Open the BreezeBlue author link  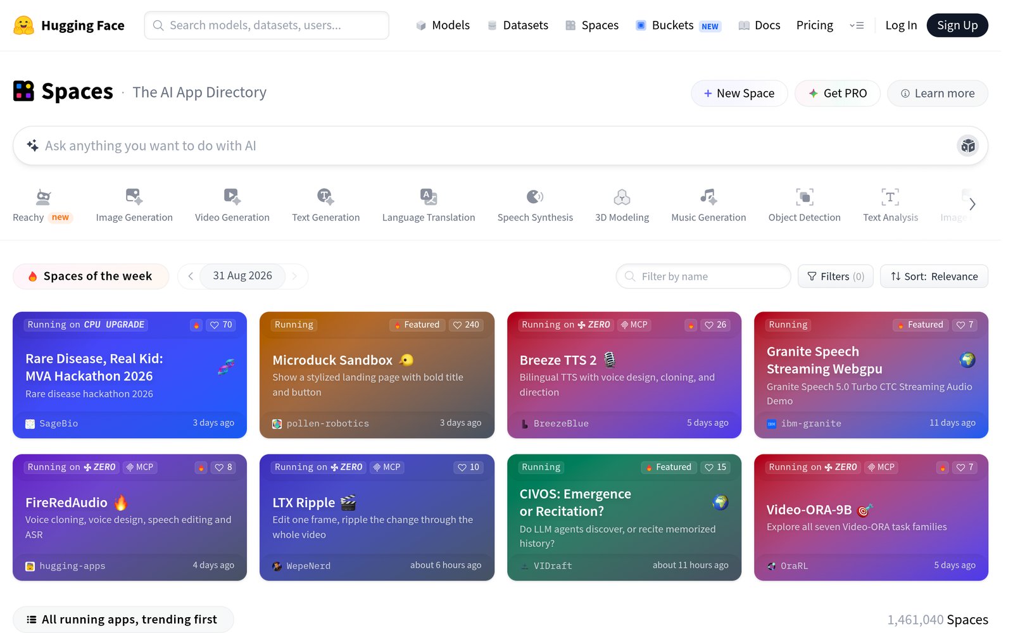pos(555,423)
